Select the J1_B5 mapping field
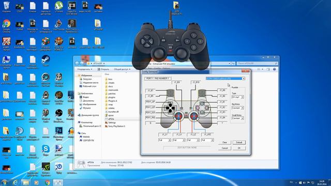331x186 pixels. (x=151, y=96)
